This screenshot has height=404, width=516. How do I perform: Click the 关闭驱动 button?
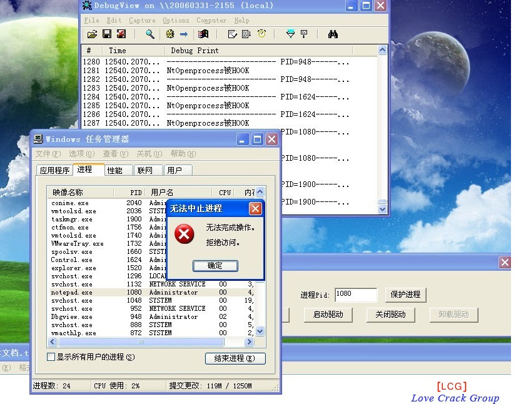coord(390,316)
